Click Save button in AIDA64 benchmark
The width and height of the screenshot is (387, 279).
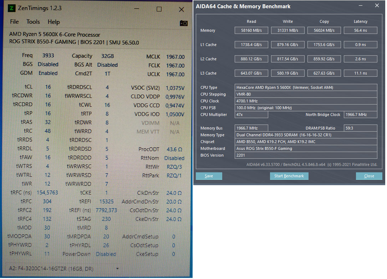[x=209, y=176]
